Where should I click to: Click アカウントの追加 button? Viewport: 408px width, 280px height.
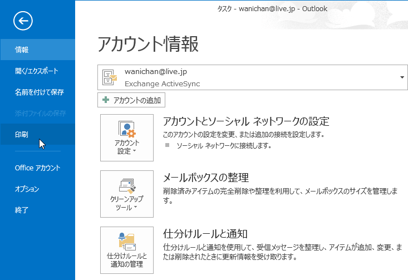click(131, 100)
